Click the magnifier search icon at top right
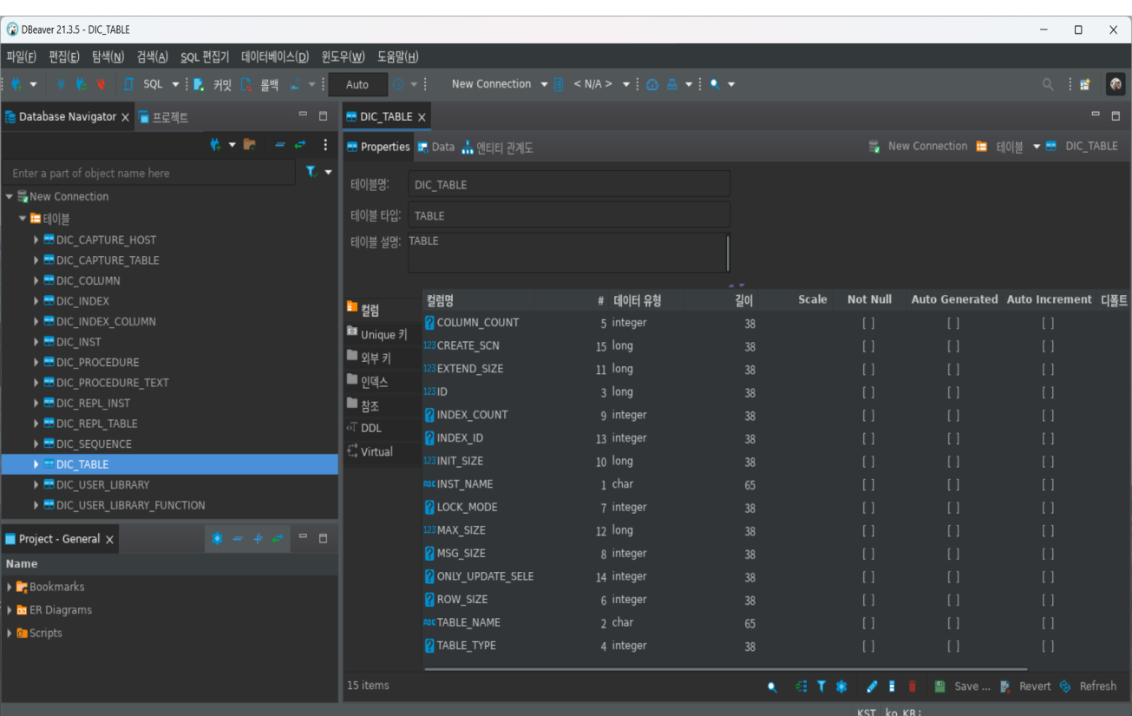Screen dimensions: 1132x716 [x=1048, y=84]
